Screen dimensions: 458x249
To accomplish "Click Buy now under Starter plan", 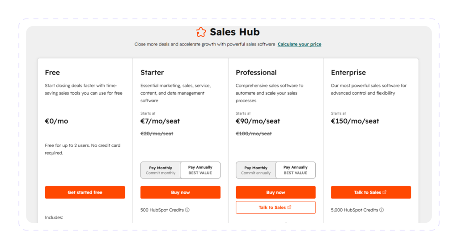I will click(x=180, y=192).
